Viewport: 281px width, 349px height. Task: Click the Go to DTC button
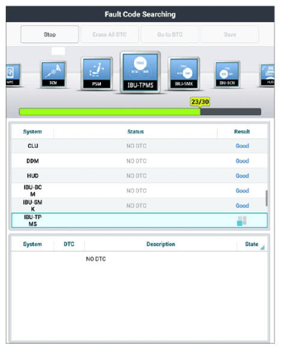[170, 34]
